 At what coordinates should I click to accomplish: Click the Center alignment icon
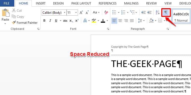coord(120,21)
